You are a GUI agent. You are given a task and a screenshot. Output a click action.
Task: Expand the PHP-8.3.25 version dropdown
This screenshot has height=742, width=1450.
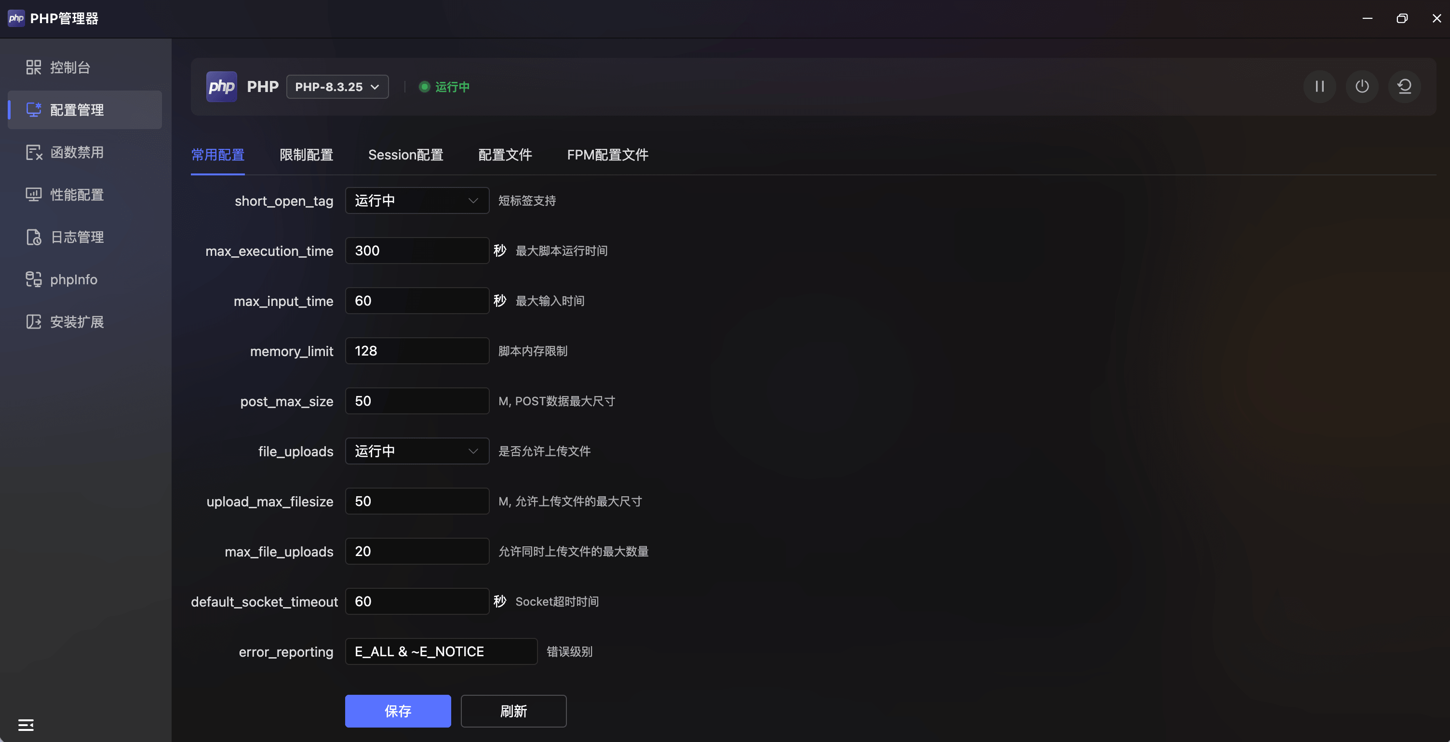[x=337, y=87]
